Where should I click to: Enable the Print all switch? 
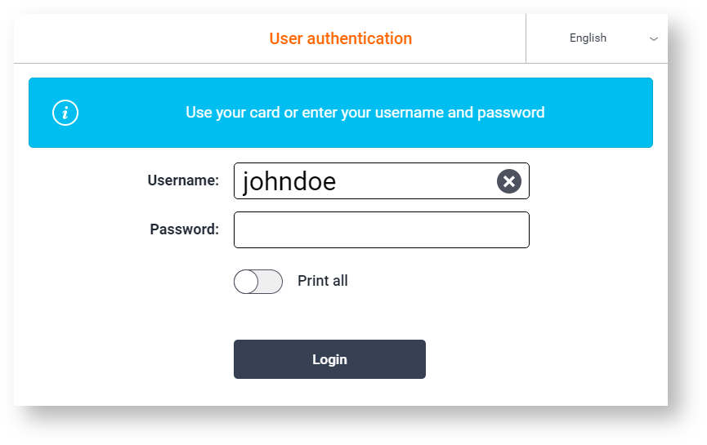coord(258,282)
